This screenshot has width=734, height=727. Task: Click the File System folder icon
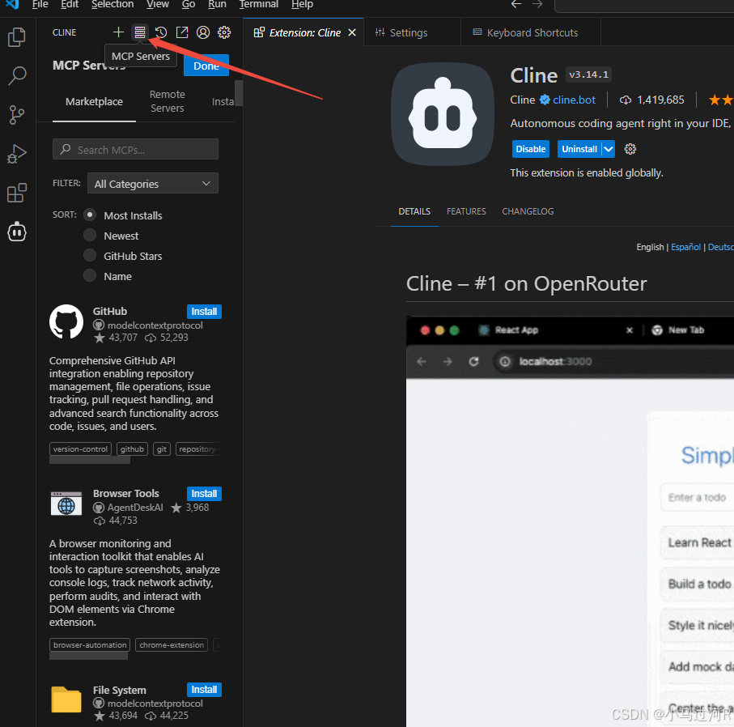[x=66, y=699]
